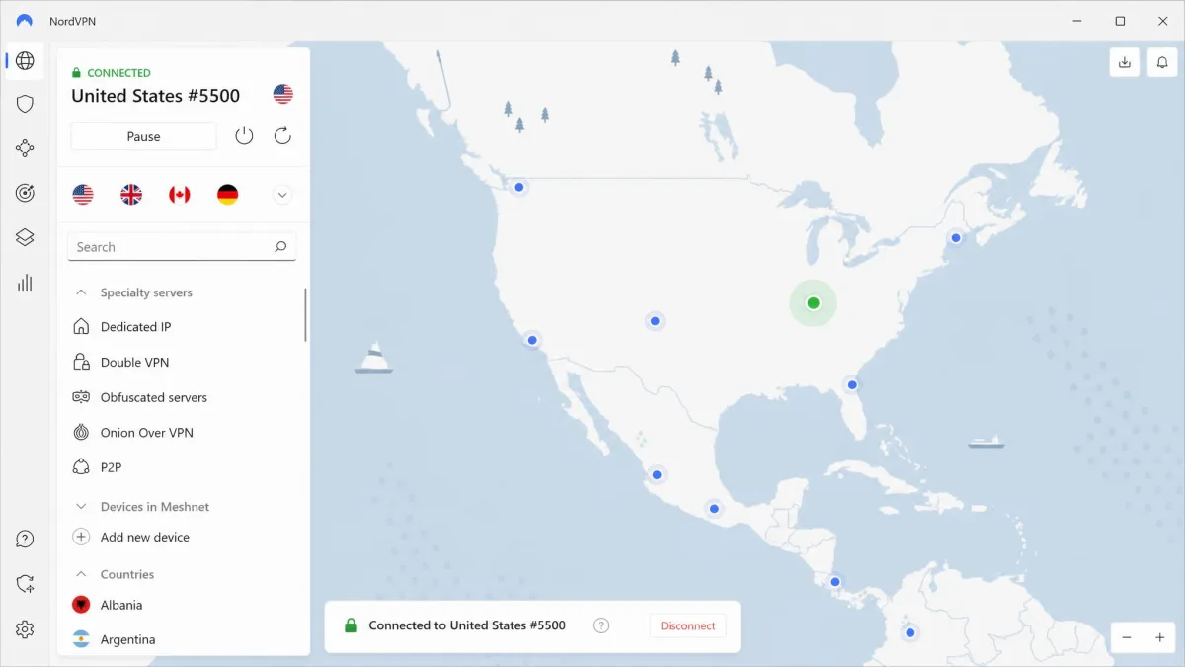Click the refresh shield icon in sidebar
This screenshot has height=667, width=1185.
click(x=25, y=584)
